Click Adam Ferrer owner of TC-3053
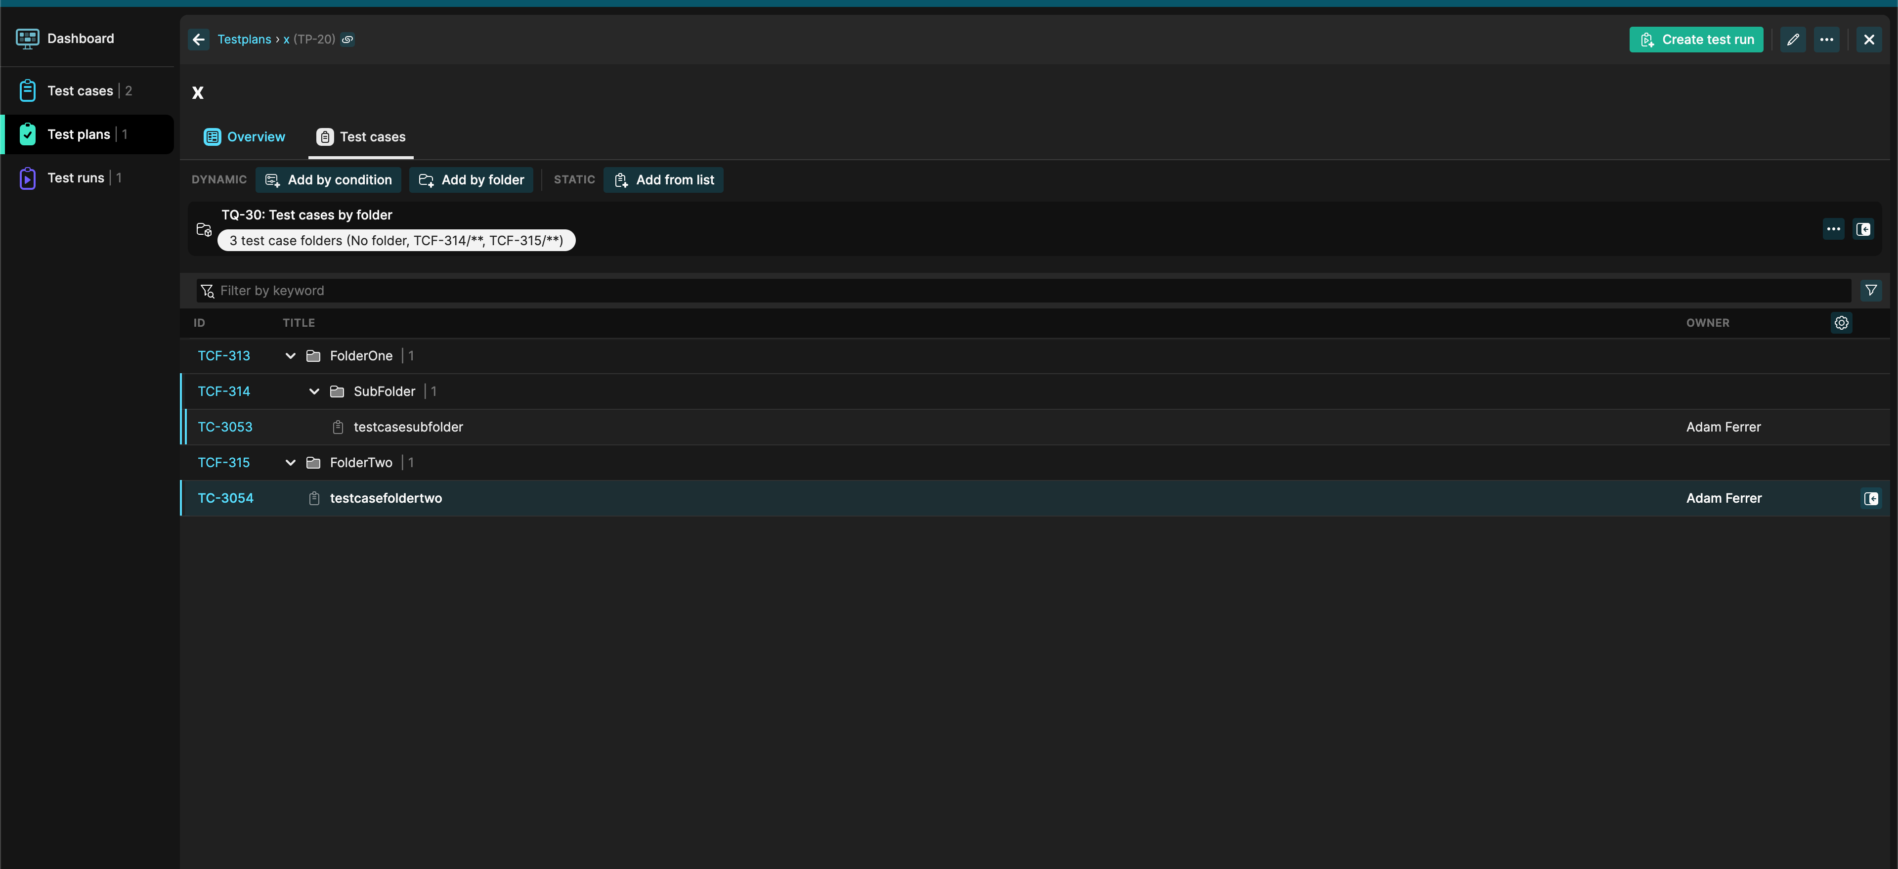 [x=1724, y=427]
